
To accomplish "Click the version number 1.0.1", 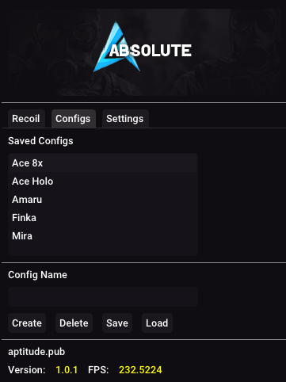I will pos(67,370).
